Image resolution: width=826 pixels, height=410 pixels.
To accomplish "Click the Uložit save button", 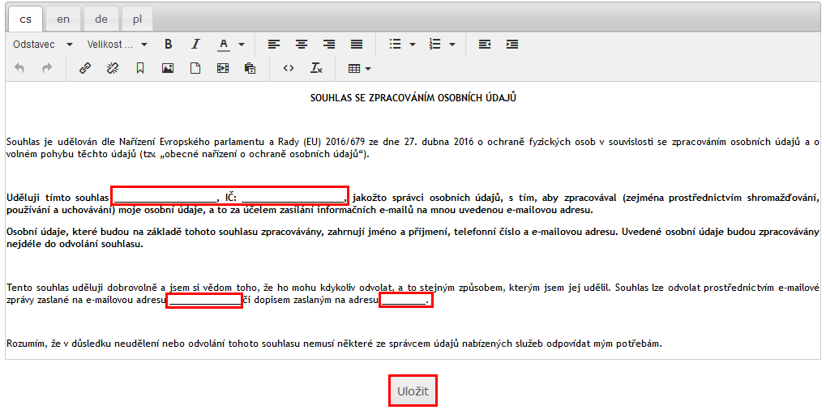I will point(413,391).
